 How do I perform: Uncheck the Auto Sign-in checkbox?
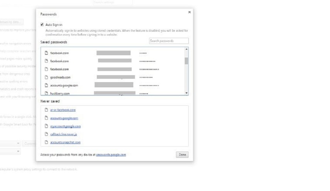(x=42, y=25)
